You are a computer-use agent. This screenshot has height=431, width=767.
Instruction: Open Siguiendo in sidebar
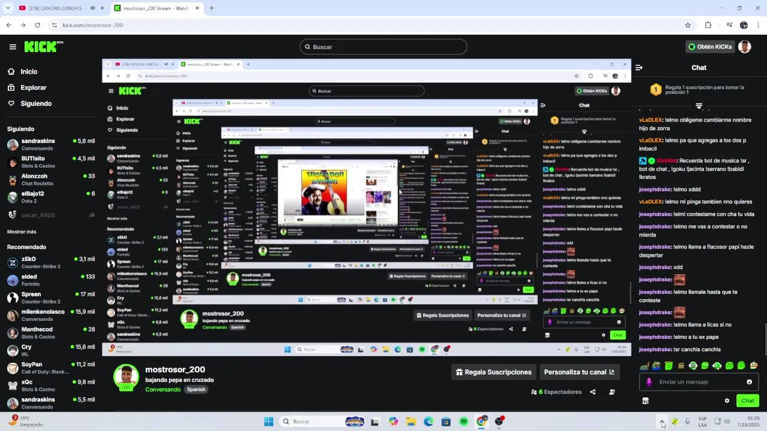click(29, 104)
